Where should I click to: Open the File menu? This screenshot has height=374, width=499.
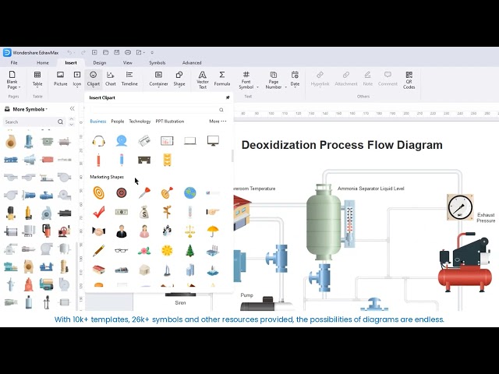14,62
